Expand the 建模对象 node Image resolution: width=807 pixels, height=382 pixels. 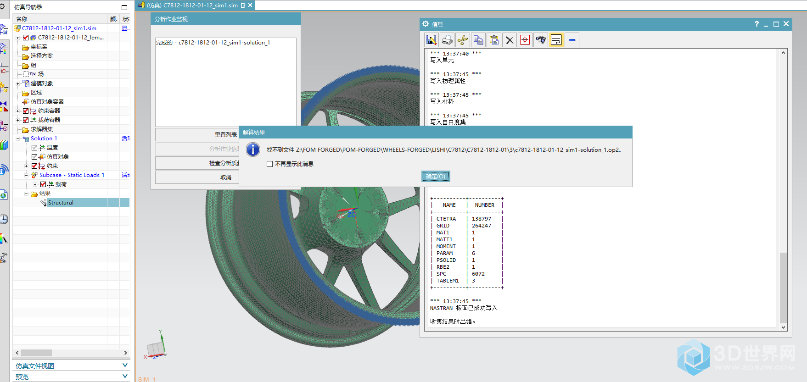click(x=17, y=83)
